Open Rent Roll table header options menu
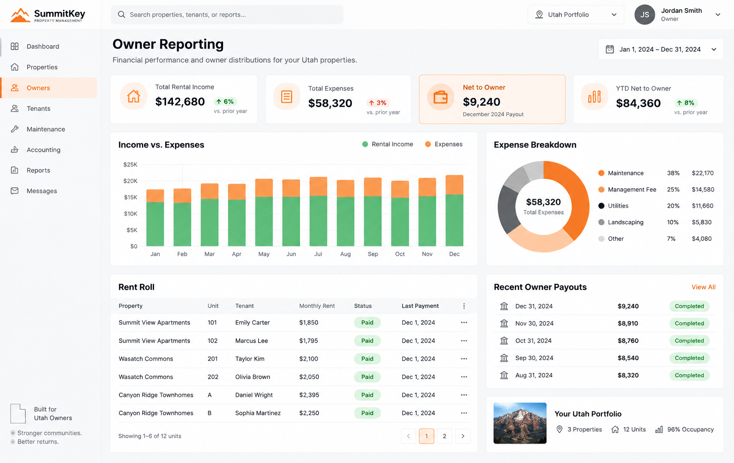Screen dimensions: 734x463 pos(464,306)
